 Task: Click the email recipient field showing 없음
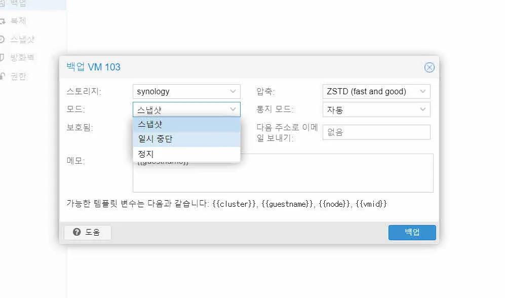click(376, 132)
